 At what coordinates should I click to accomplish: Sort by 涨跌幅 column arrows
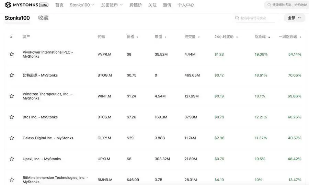point(269,37)
